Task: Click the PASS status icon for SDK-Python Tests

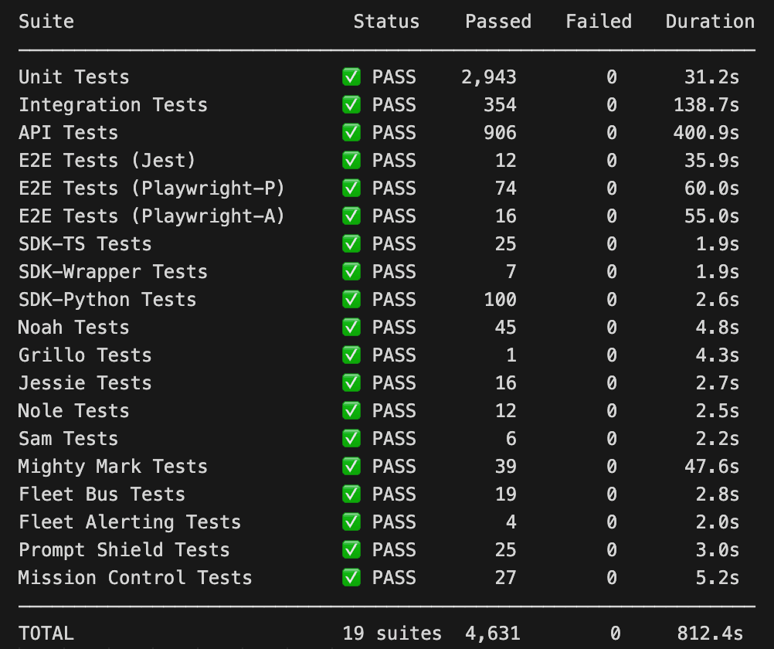Action: click(x=351, y=299)
